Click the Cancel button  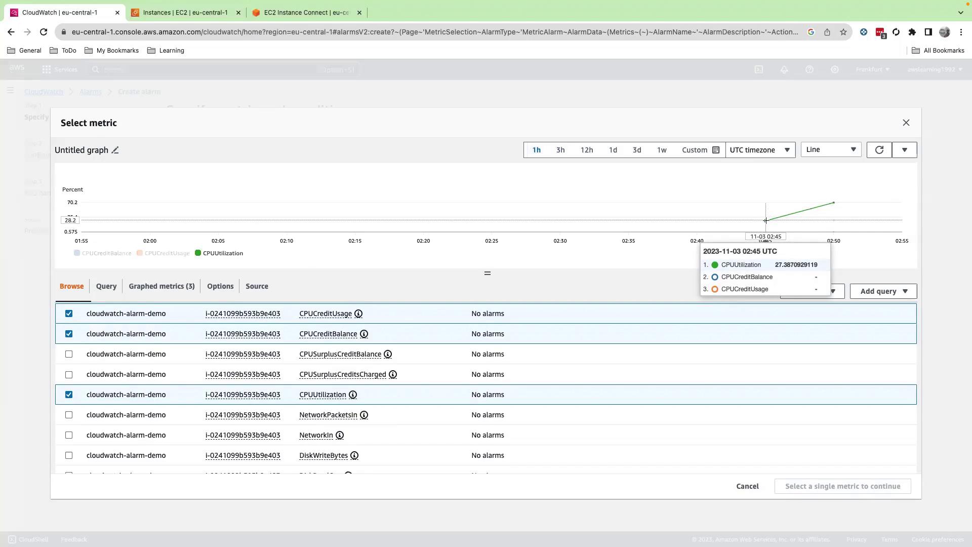(x=747, y=487)
